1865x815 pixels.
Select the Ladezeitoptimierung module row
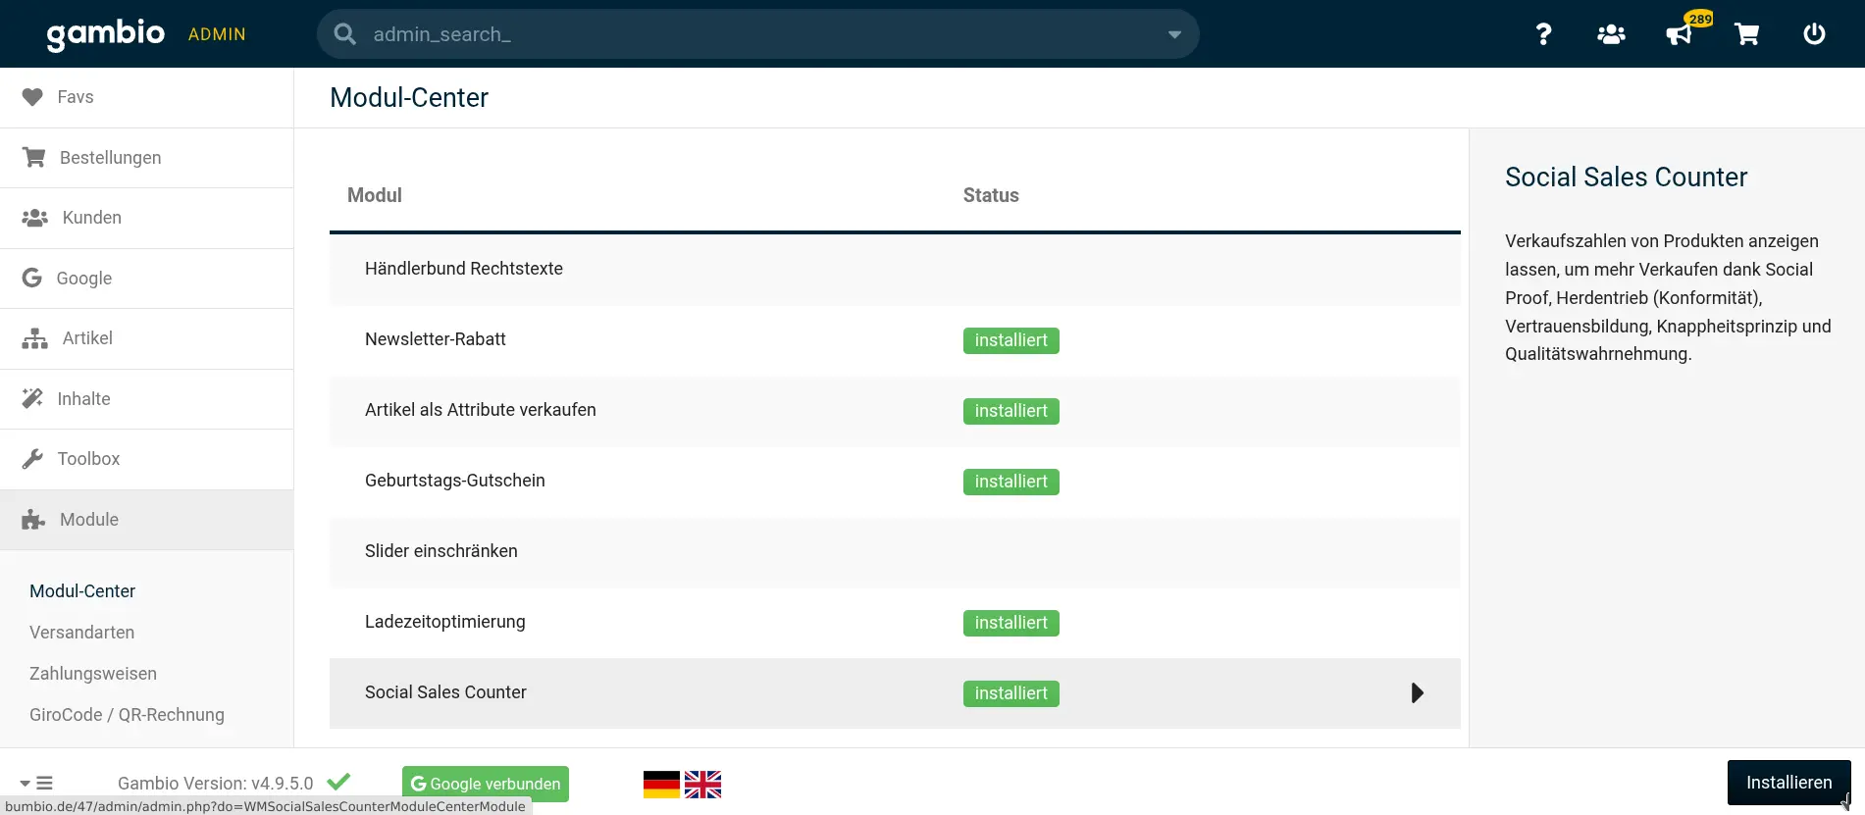pyautogui.click(x=895, y=623)
